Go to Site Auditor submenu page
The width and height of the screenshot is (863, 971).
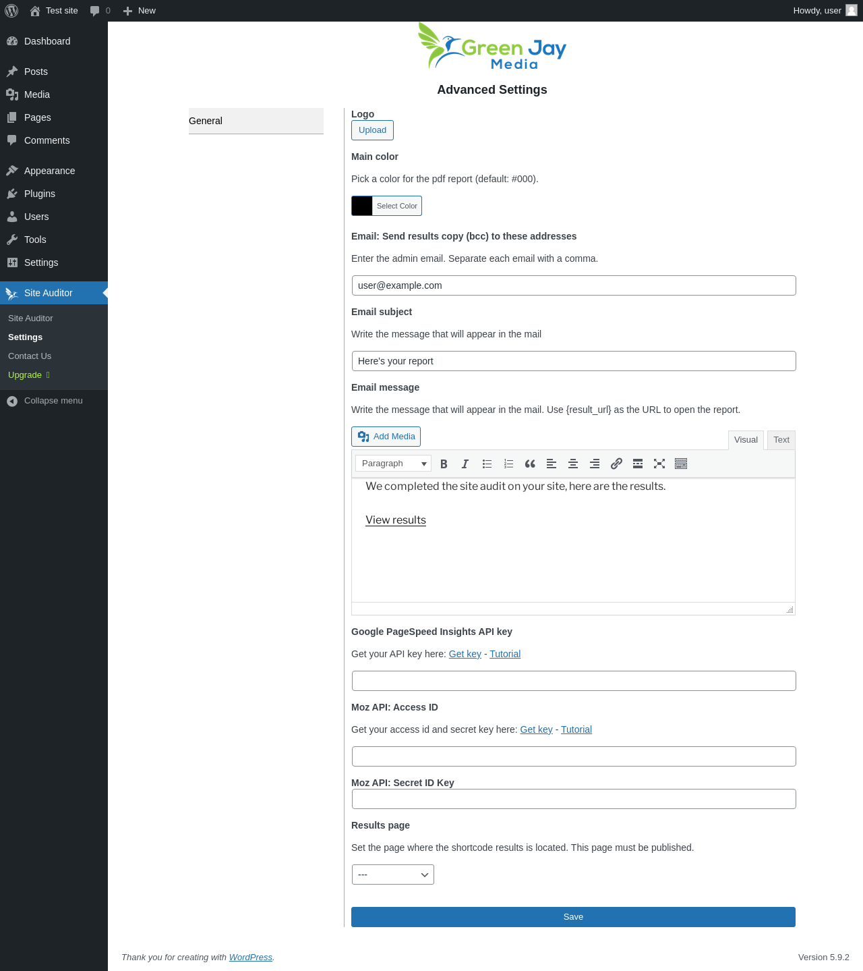(x=30, y=318)
